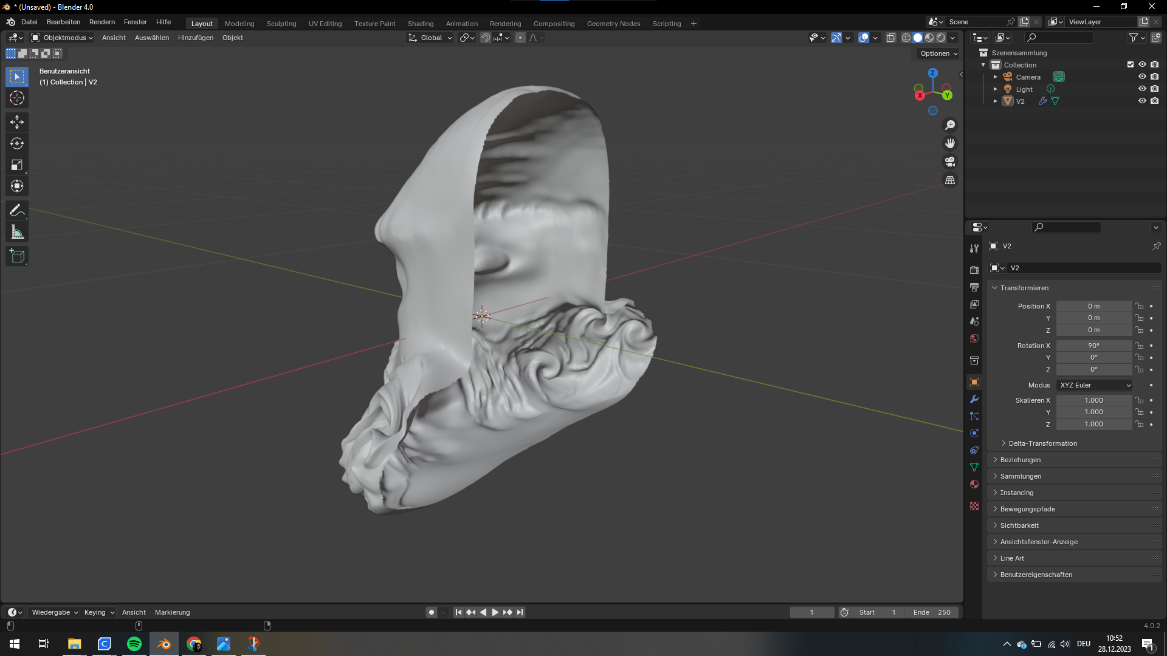Click the Rotation X value field

(1093, 346)
